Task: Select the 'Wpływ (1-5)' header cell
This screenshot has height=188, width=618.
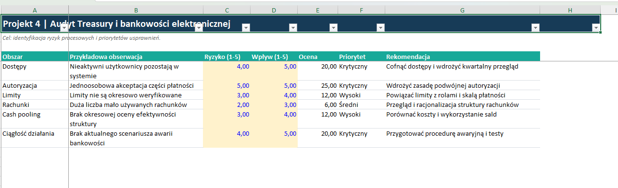Action: [274, 57]
